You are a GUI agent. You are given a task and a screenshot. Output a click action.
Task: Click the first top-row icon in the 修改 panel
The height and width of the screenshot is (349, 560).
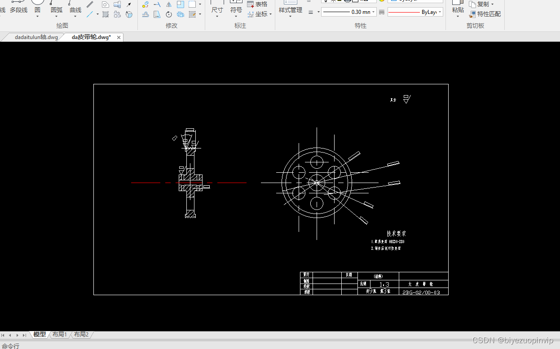tap(146, 4)
